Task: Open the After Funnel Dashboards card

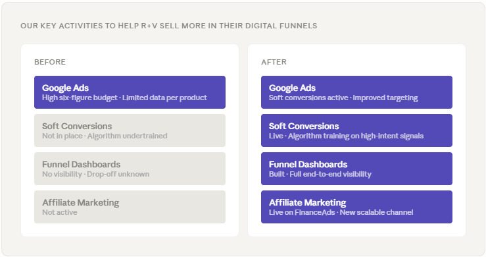Action: [356, 169]
